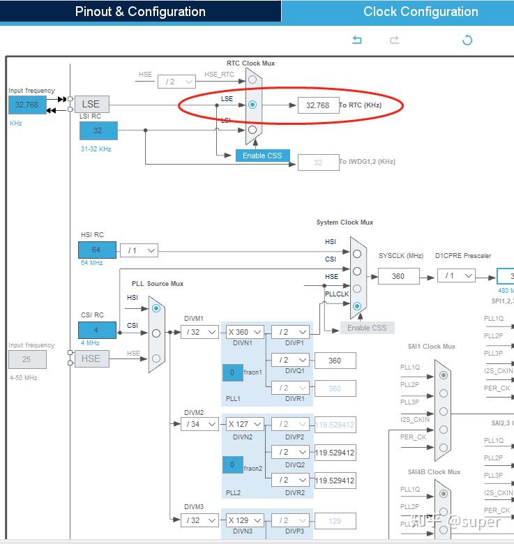Open the DIVR1 /2 dropdown
514x544 pixels.
tap(290, 388)
